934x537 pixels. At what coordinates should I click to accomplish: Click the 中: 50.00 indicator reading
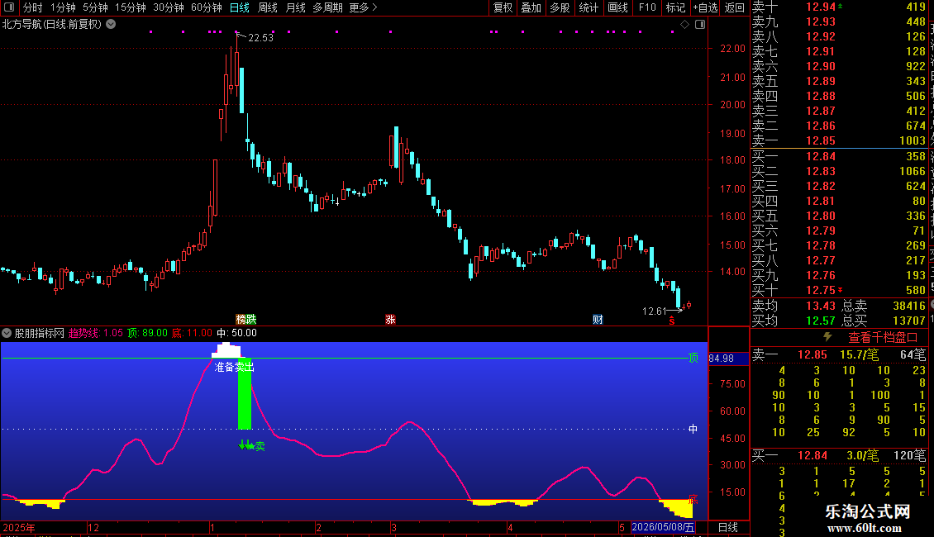[236, 333]
